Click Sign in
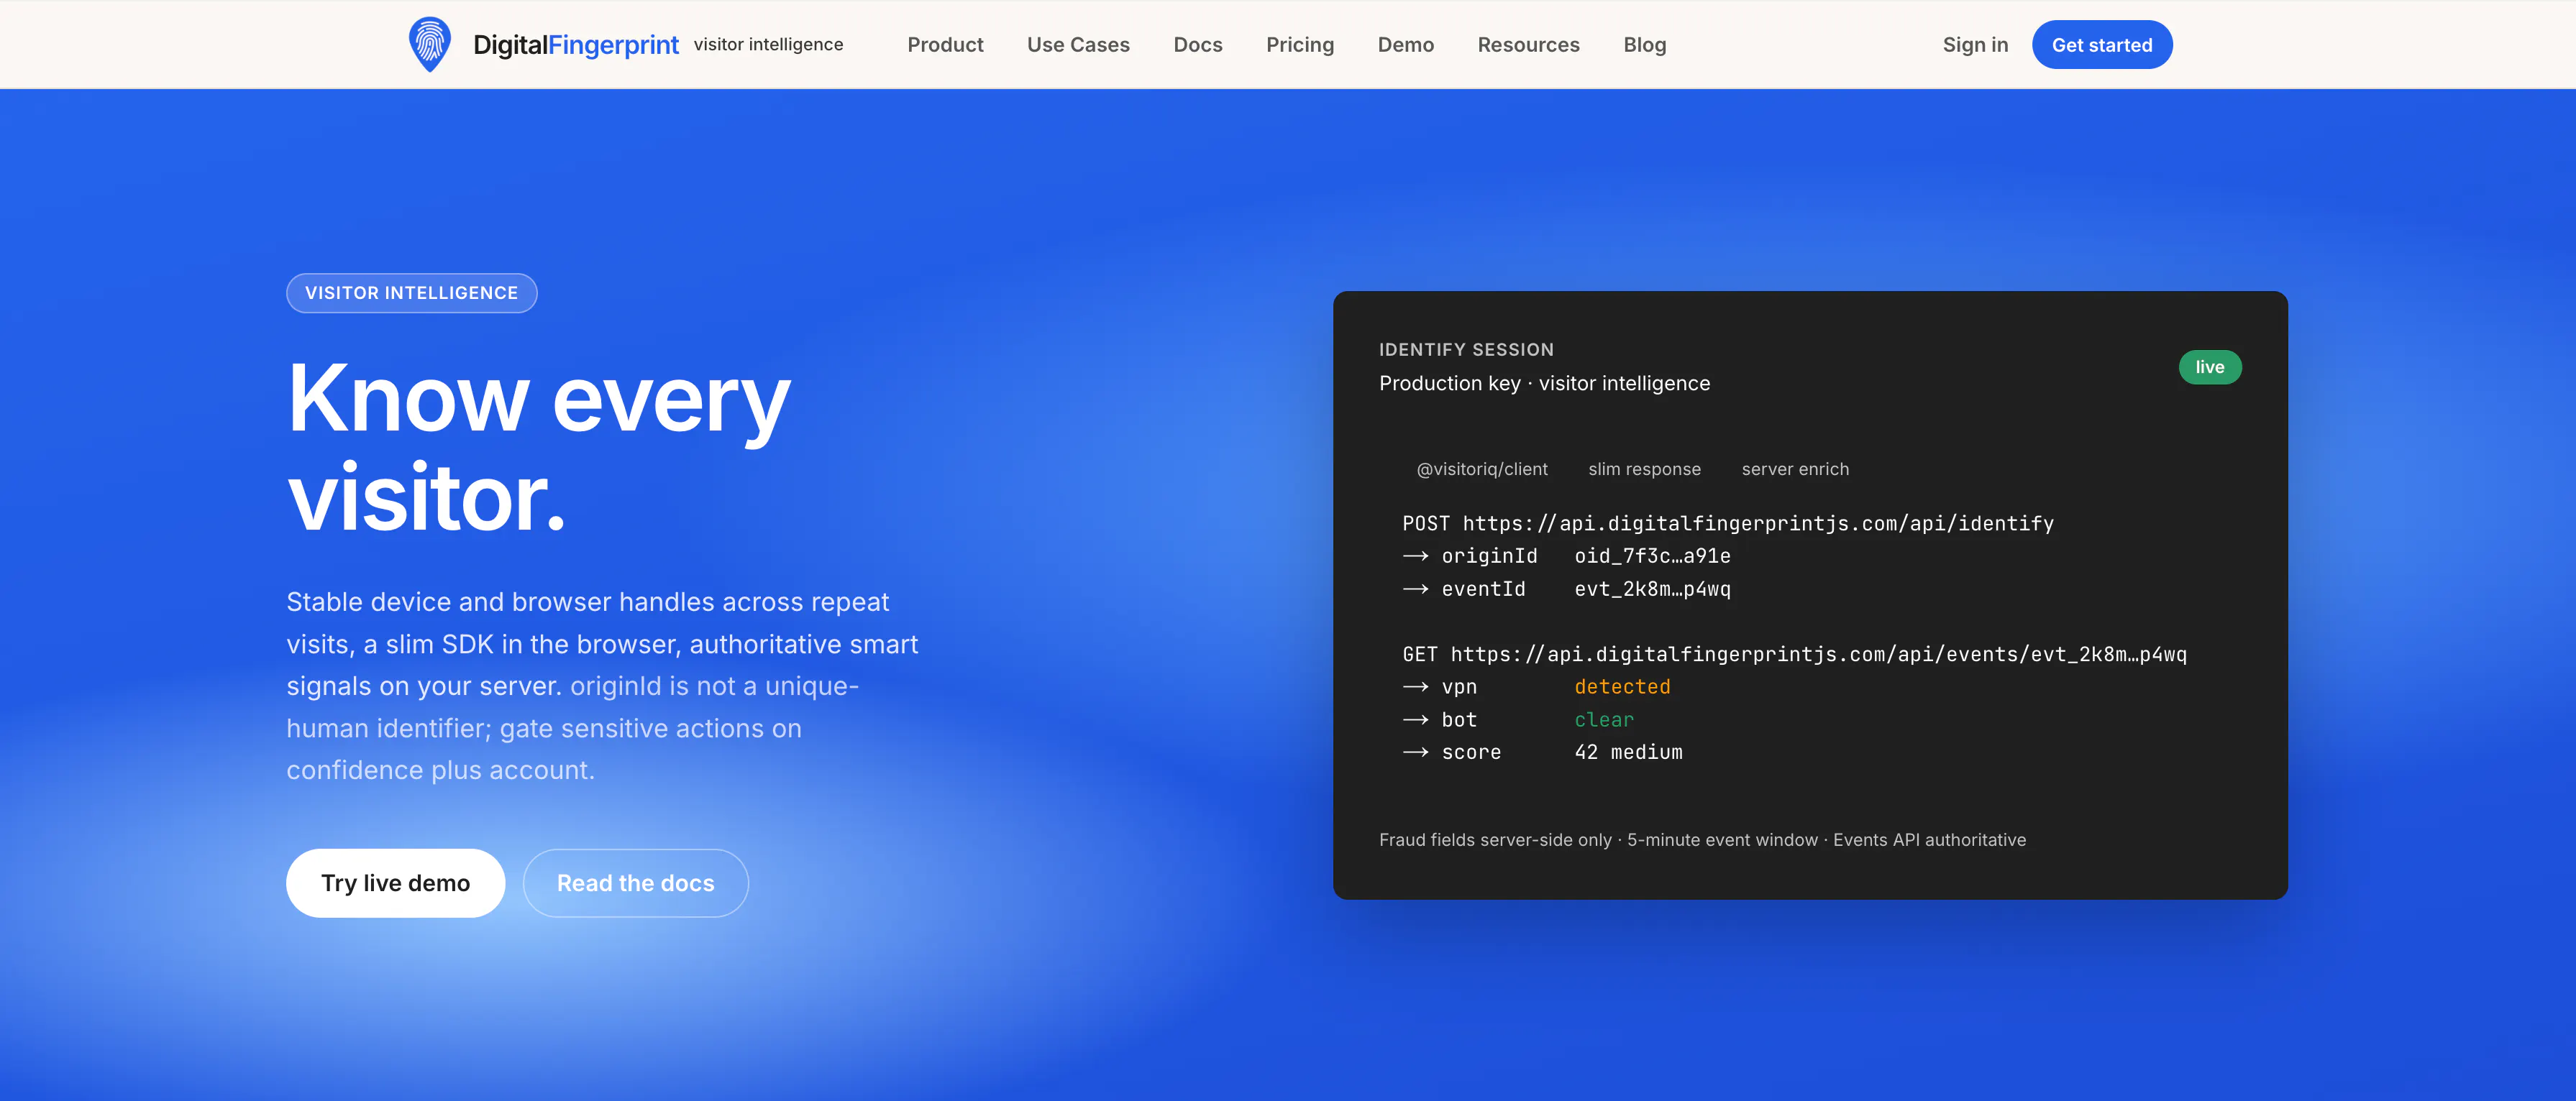 pyautogui.click(x=1975, y=45)
